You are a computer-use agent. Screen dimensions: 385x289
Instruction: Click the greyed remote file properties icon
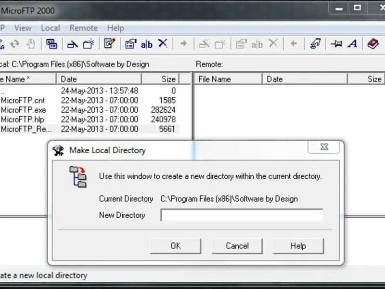241,44
